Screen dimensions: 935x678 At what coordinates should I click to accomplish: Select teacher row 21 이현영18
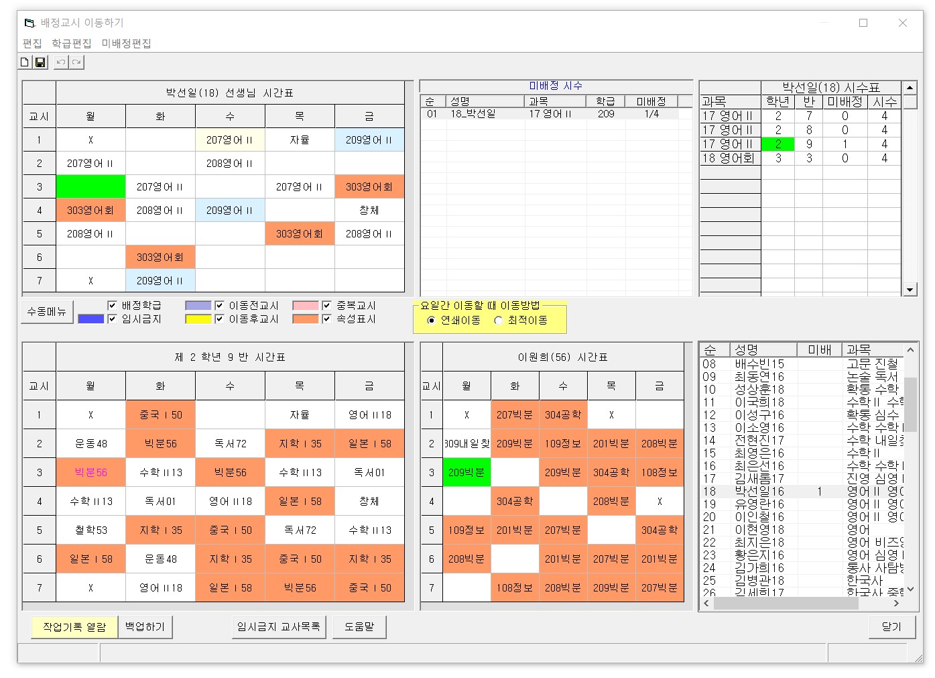(802, 529)
